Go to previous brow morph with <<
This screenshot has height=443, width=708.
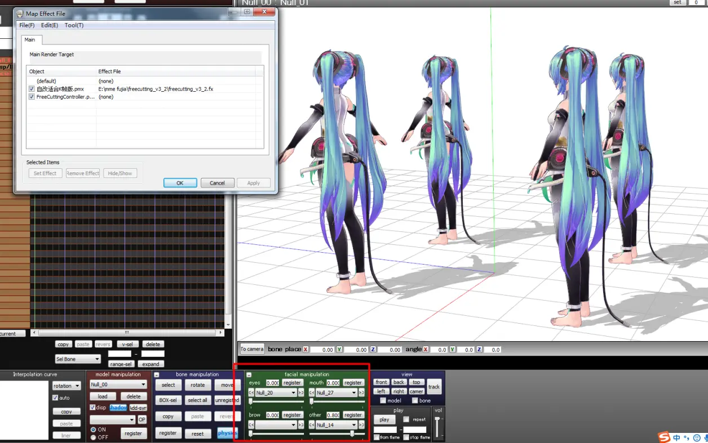click(x=251, y=425)
